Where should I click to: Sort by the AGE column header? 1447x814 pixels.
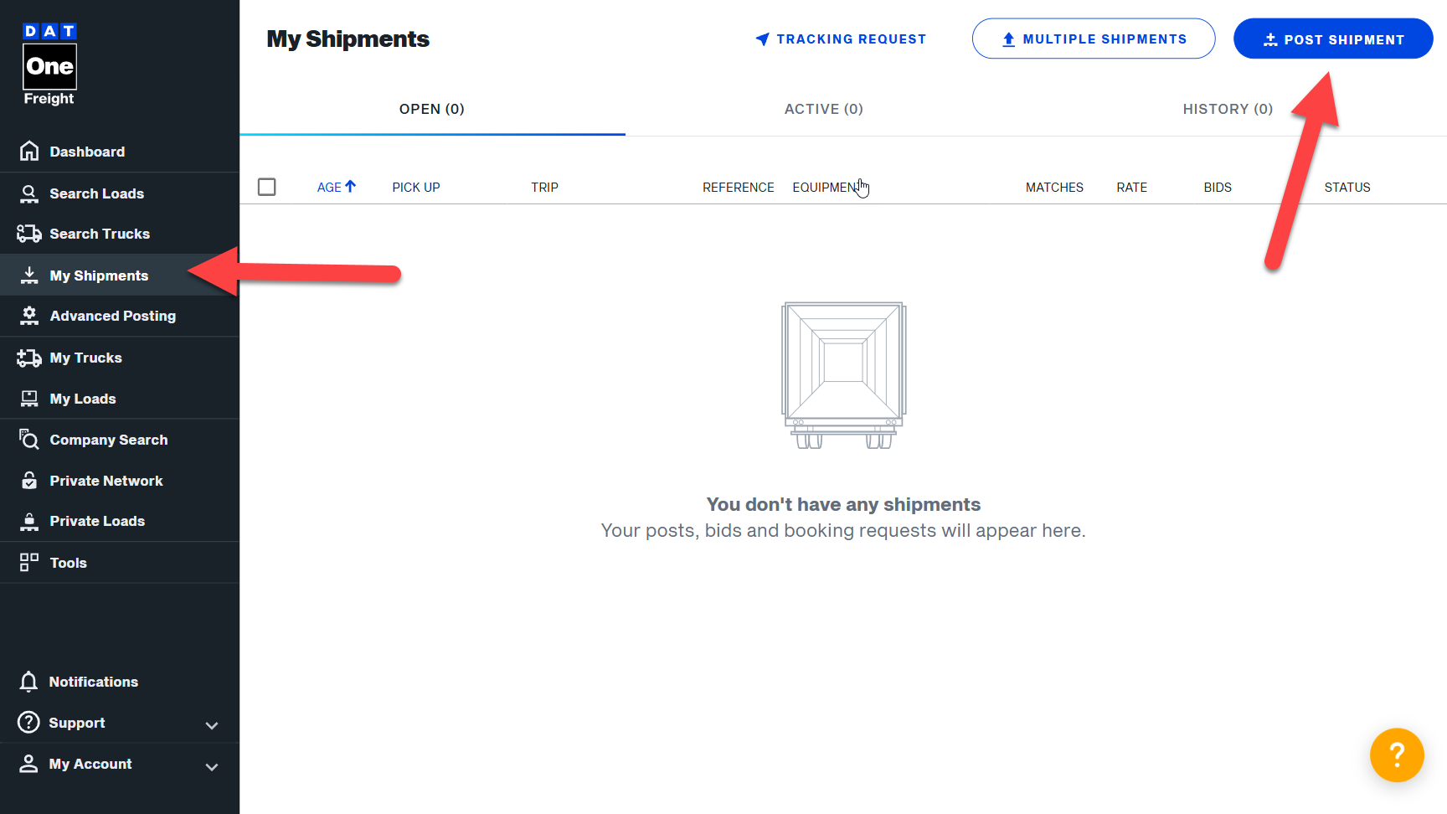click(336, 187)
